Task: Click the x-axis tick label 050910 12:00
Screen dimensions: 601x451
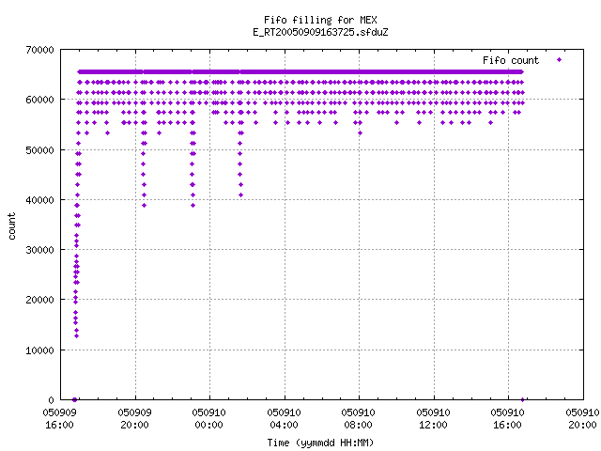Action: point(434,418)
